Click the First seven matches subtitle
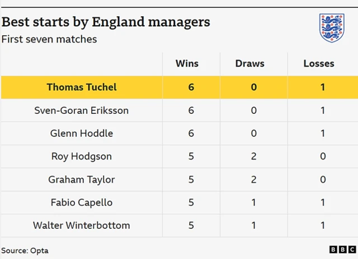The image size is (358, 259). click(49, 39)
